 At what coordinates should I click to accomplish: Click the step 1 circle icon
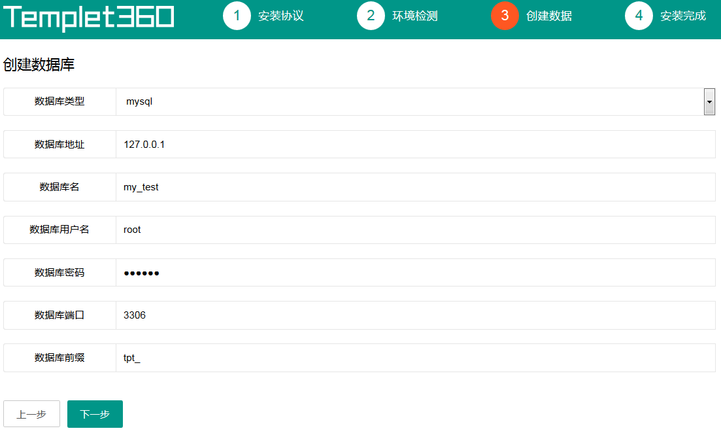coord(237,16)
